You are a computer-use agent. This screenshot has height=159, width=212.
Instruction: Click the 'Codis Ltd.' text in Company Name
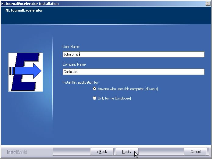click(71, 72)
